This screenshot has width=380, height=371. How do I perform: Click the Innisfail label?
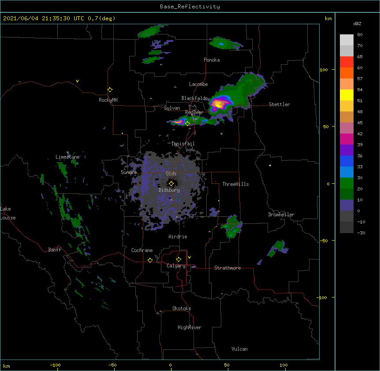coord(183,144)
